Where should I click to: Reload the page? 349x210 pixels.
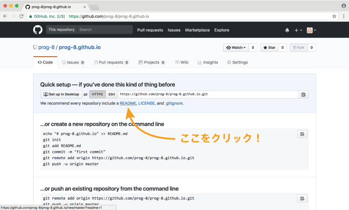click(21, 16)
